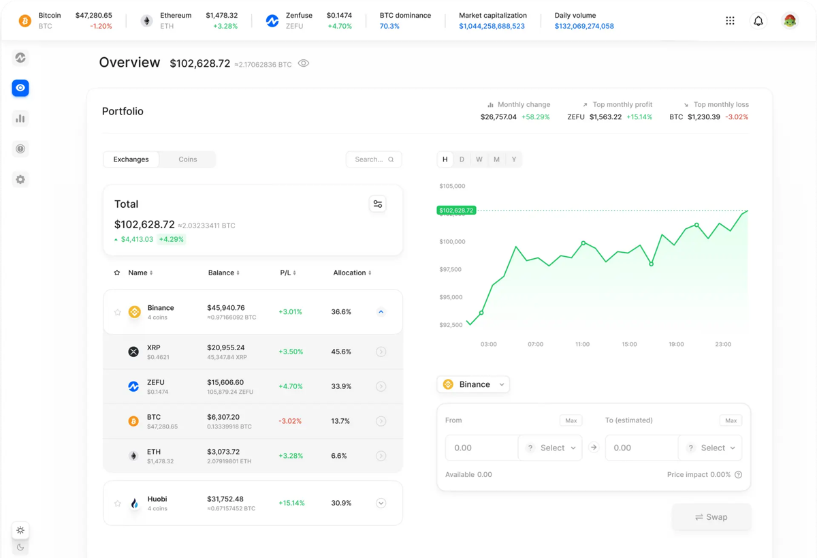Screen dimensions: 817x558
Task: Open the notifications bell
Action: pyautogui.click(x=758, y=21)
